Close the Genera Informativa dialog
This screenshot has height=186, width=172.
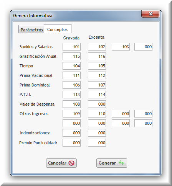point(150,14)
